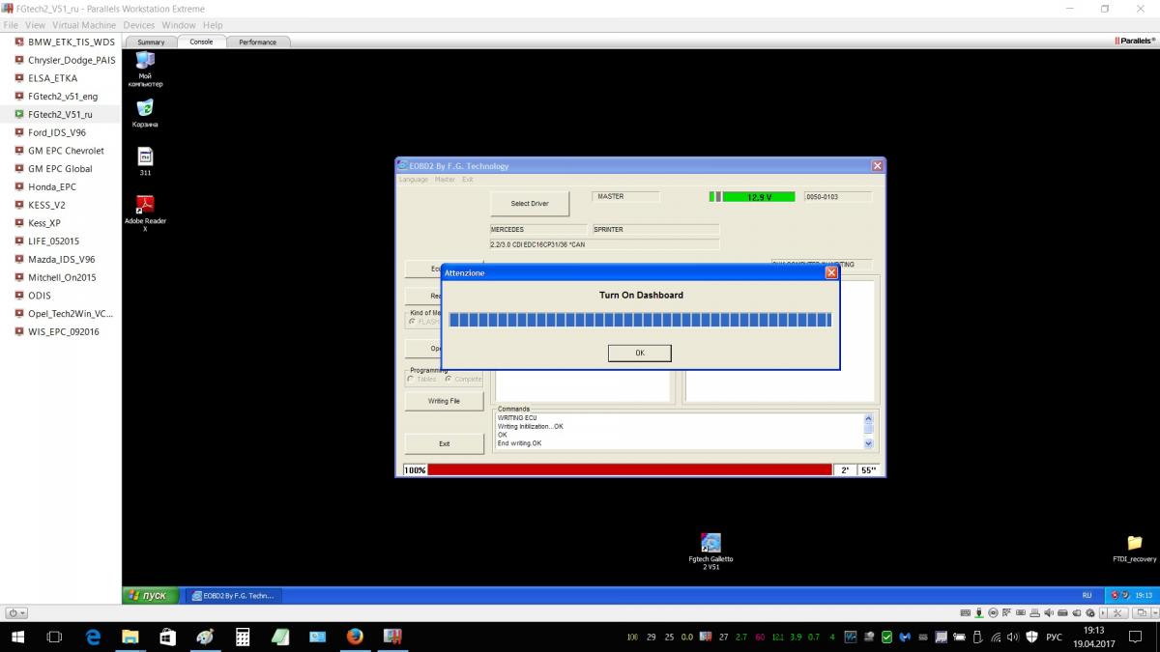The height and width of the screenshot is (652, 1160).
Task: Open Task View on the Windows taskbar
Action: click(x=55, y=637)
